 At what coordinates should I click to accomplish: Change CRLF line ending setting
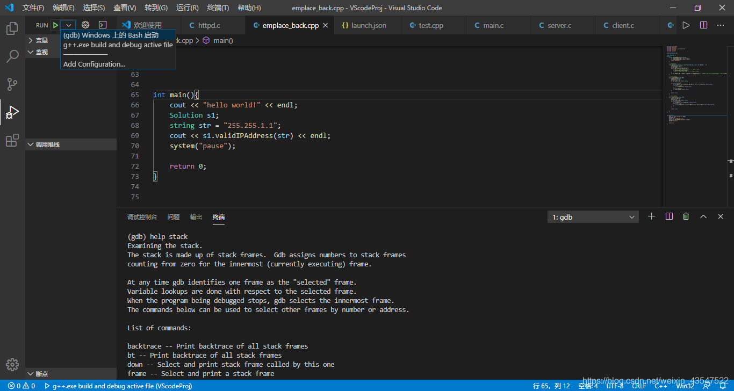click(x=639, y=386)
